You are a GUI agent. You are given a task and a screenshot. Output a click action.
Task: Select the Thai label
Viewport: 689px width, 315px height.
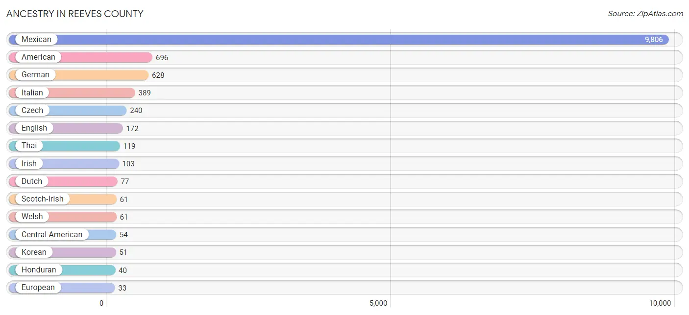(29, 146)
